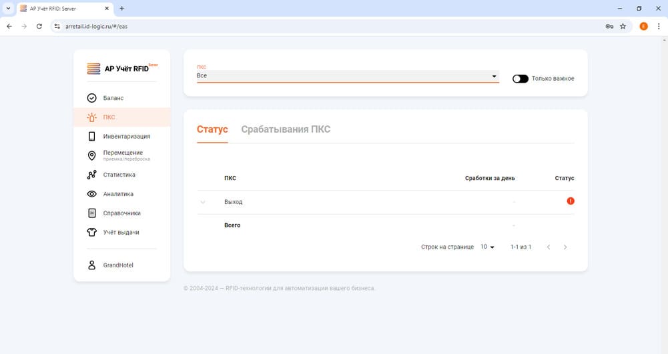668x354 pixels.
Task: Select the Статус tab
Action: coord(212,129)
